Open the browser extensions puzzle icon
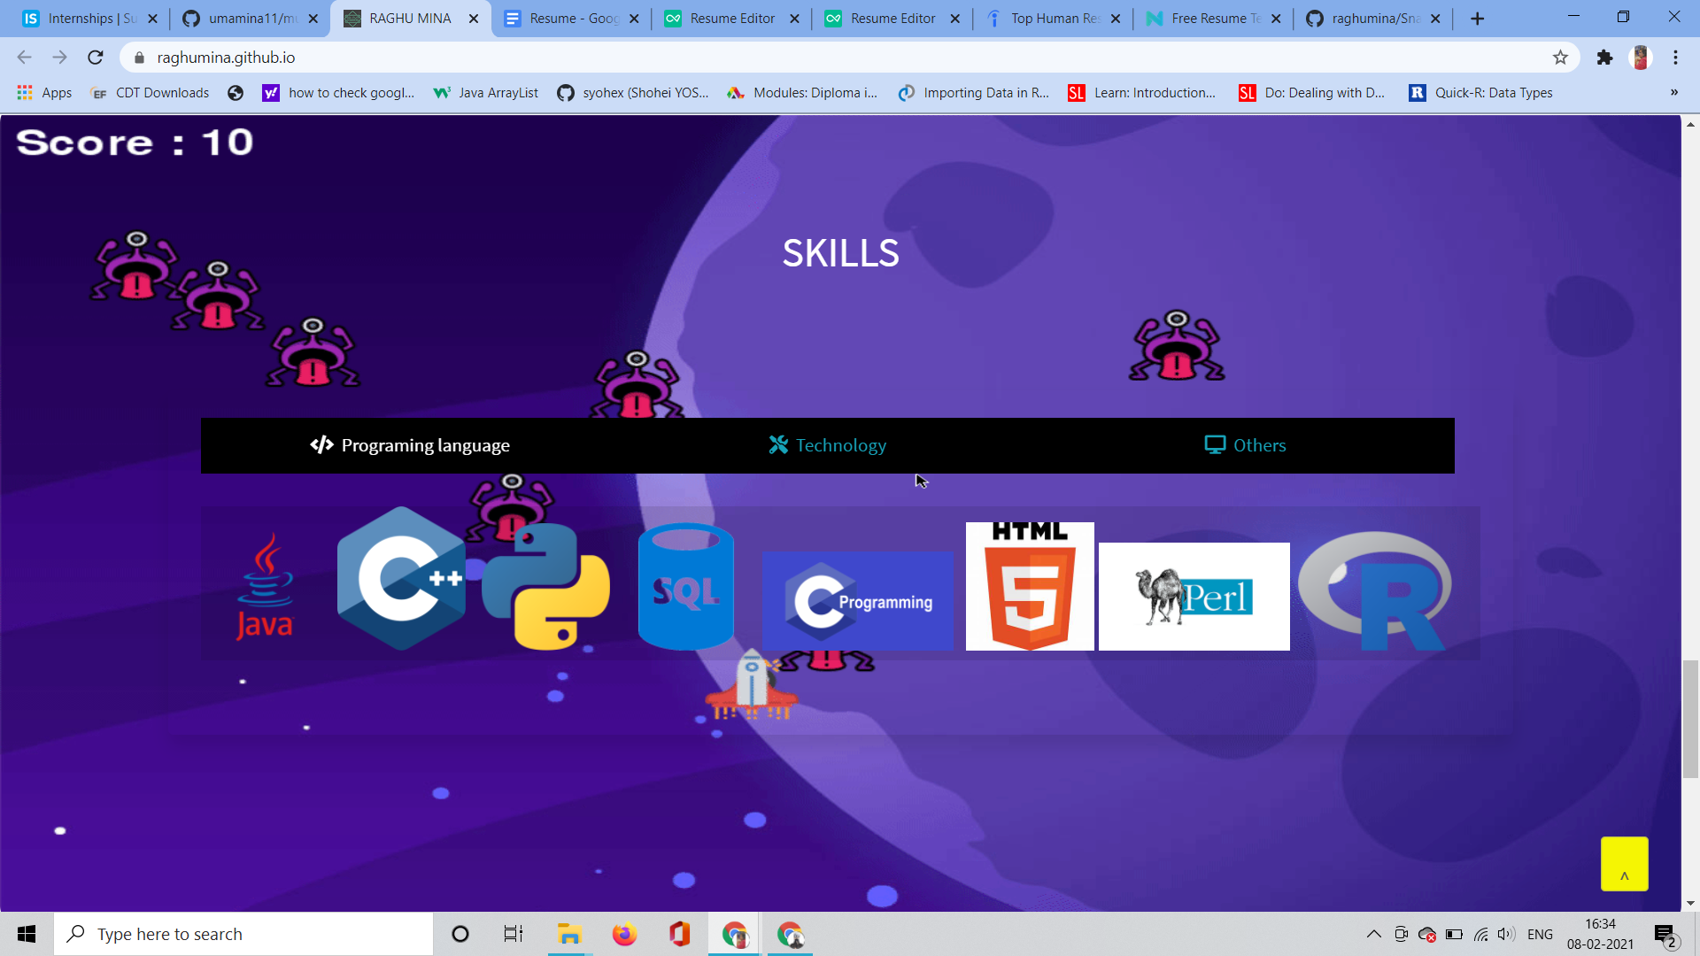 pyautogui.click(x=1605, y=57)
